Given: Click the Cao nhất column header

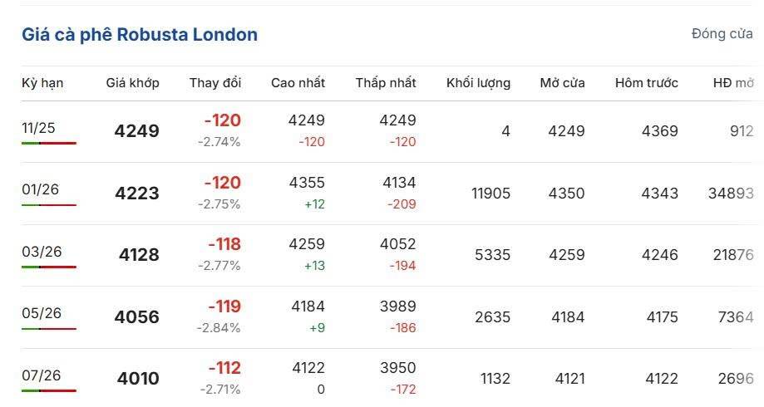Looking at the screenshot, I should click(x=298, y=83).
